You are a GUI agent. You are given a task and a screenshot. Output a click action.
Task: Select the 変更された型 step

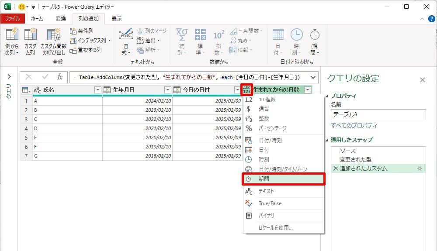click(378, 160)
